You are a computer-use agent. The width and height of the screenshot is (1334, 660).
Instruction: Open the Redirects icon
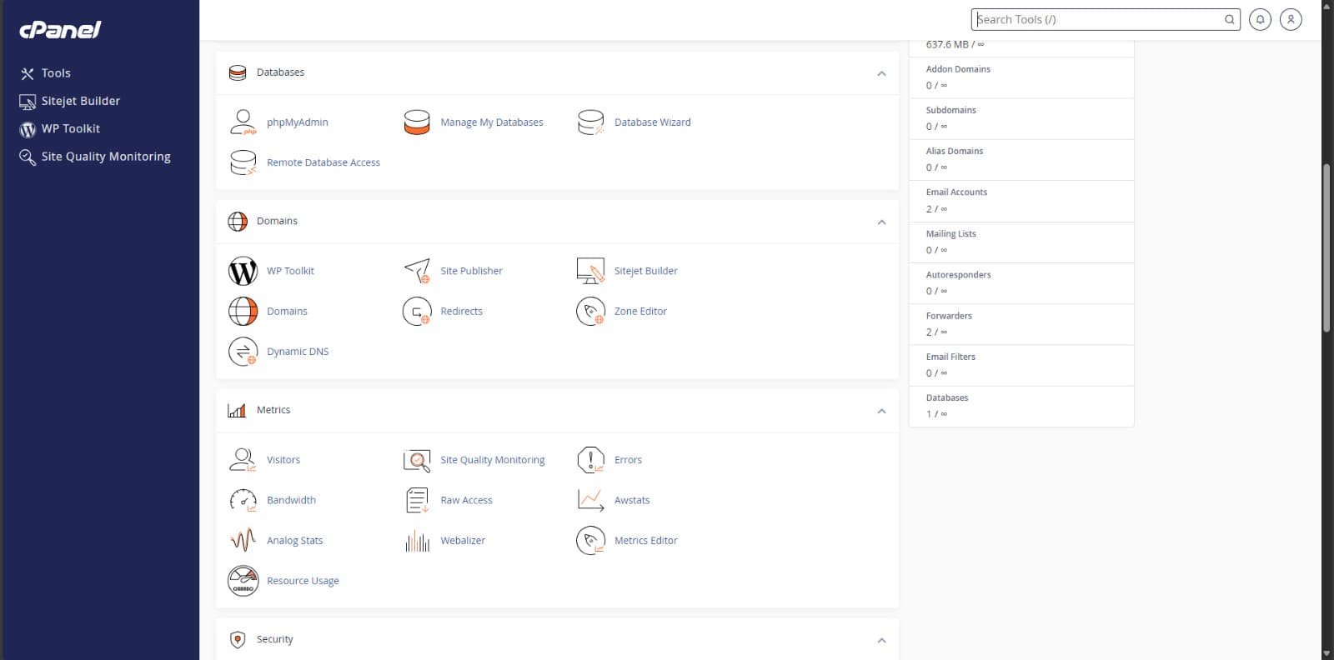pyautogui.click(x=417, y=312)
